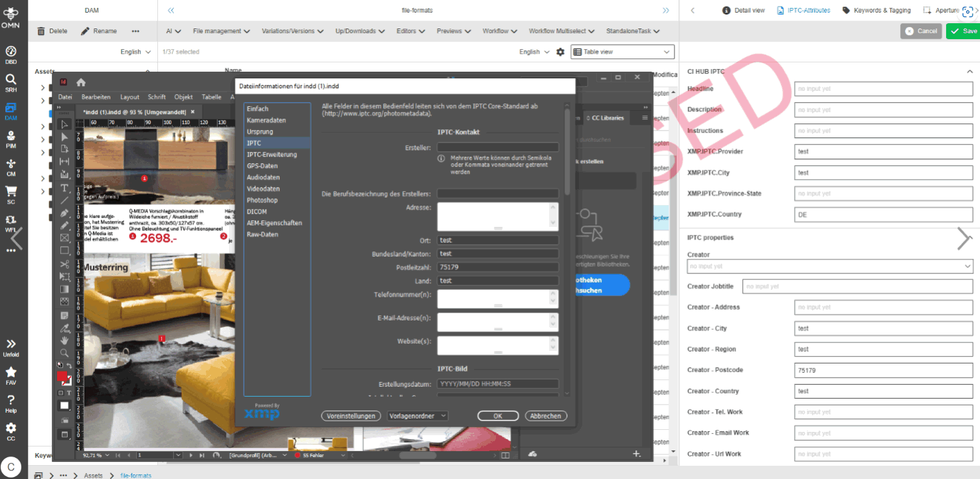The width and height of the screenshot is (980, 479).
Task: Click the red fill color swatch in InDesign
Action: pyautogui.click(x=62, y=376)
